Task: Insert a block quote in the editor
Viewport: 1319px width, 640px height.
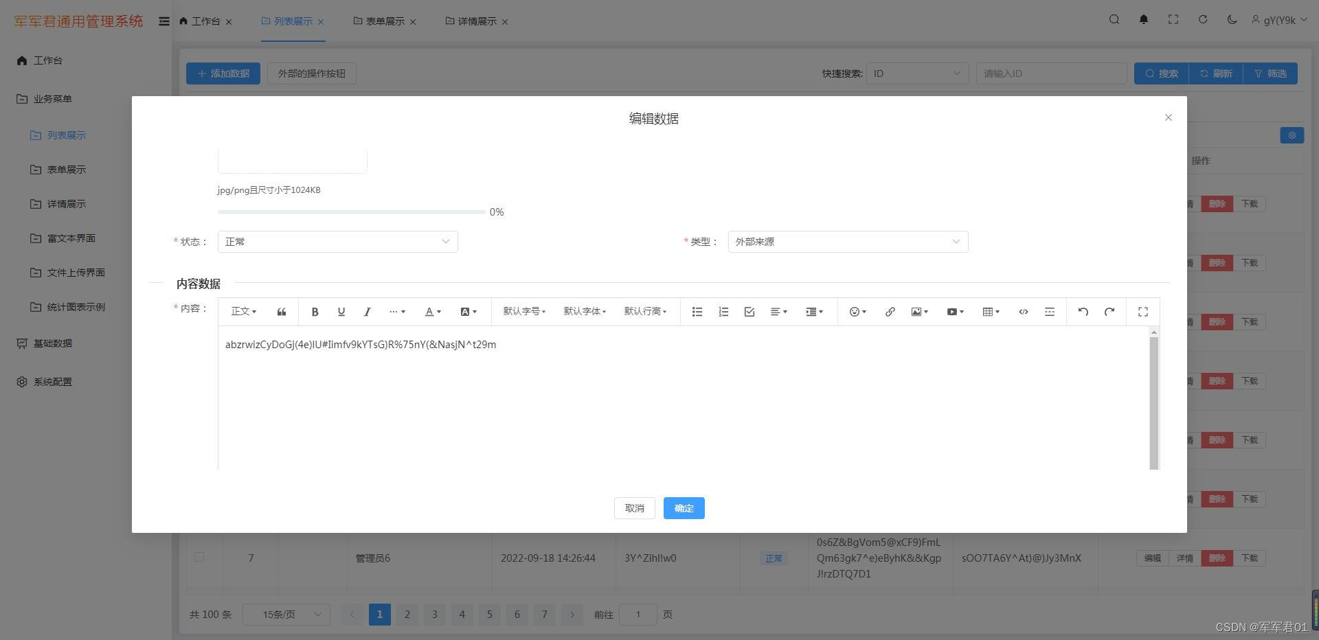Action: click(x=282, y=312)
